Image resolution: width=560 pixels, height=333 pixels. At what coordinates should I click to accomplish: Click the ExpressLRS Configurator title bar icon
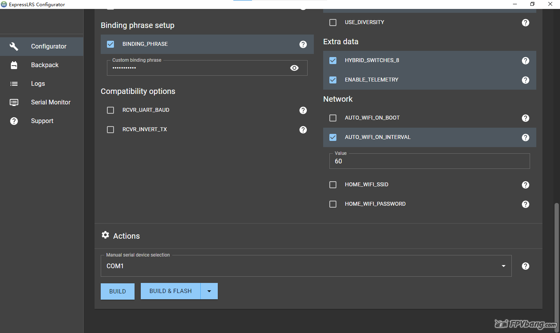pos(4,4)
